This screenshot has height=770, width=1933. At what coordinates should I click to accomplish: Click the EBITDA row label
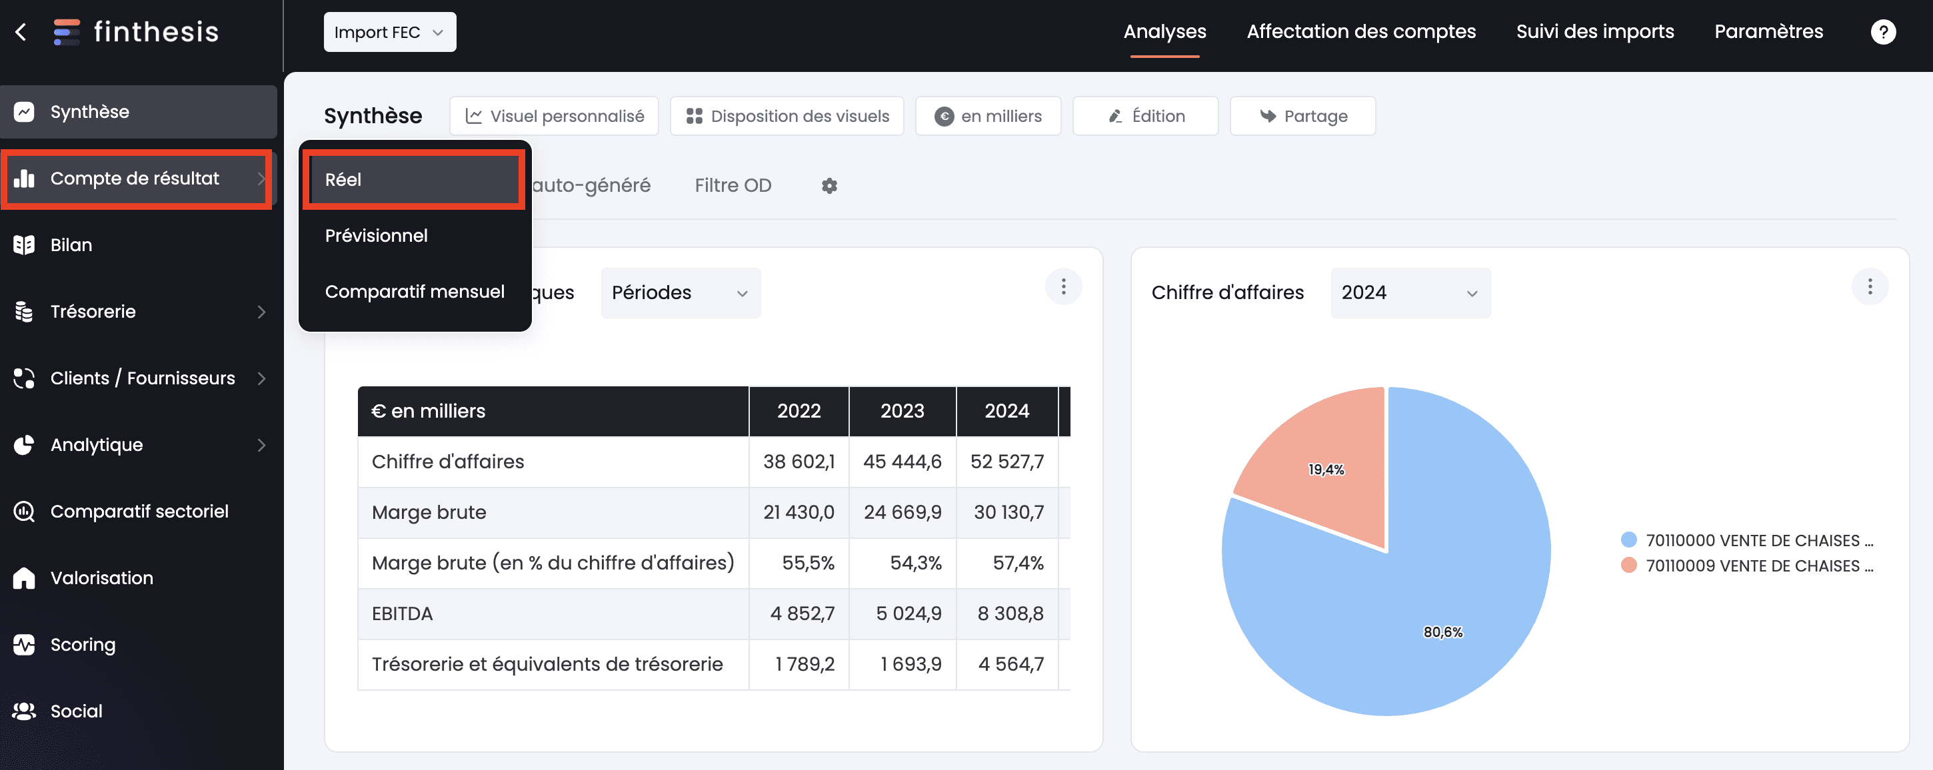[x=402, y=614]
